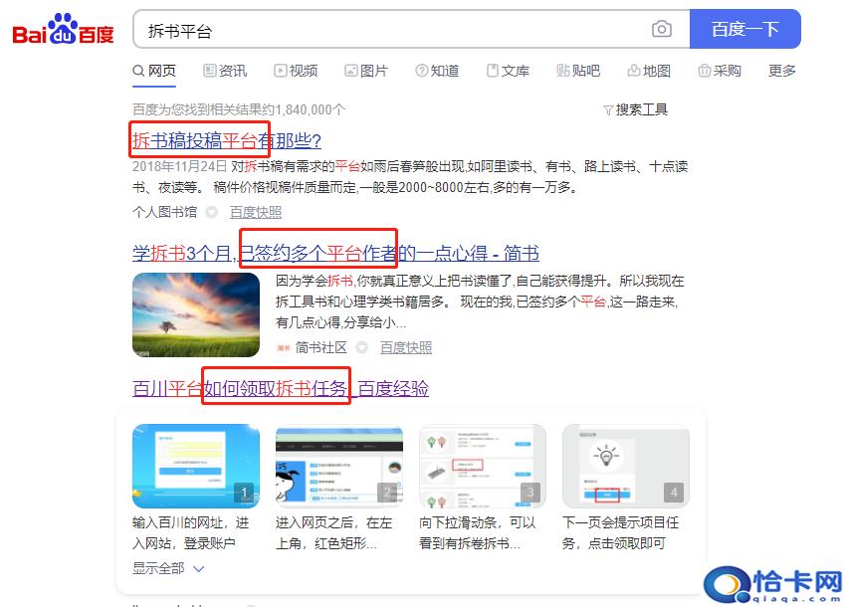Open the 图片 search tab
Screen dimensions: 845x607
[x=366, y=71]
